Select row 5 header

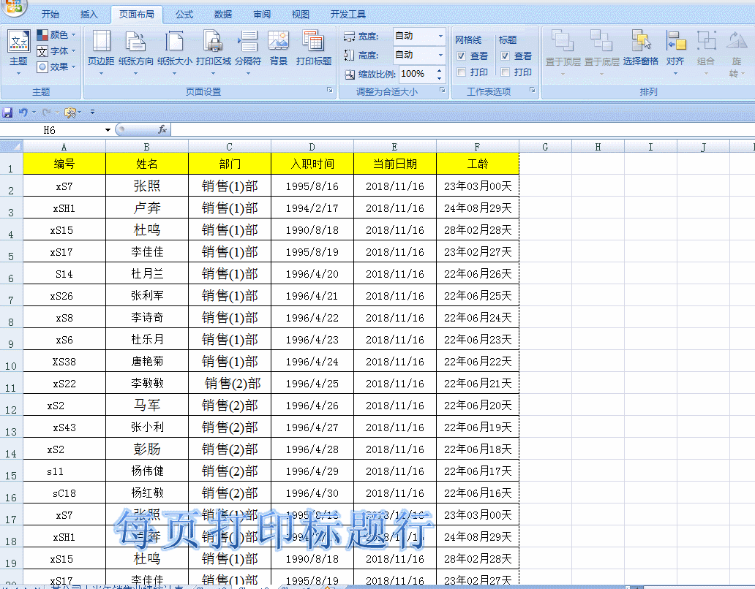(x=11, y=252)
